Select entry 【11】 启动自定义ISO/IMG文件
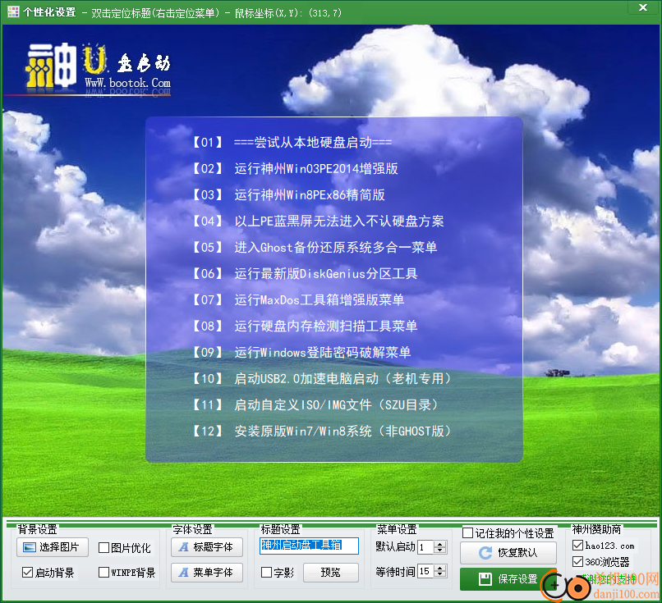 pos(315,404)
